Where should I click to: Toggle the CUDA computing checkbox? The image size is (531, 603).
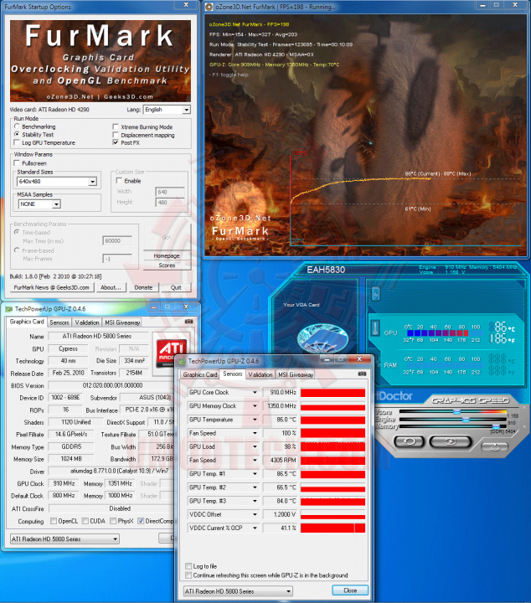[x=85, y=521]
